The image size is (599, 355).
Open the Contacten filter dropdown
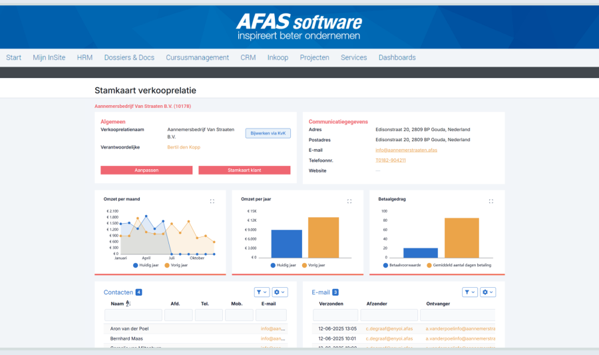262,292
